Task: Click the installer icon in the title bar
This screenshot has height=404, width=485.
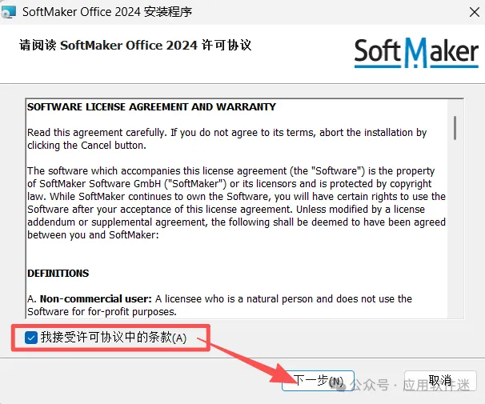Action: click(8, 12)
